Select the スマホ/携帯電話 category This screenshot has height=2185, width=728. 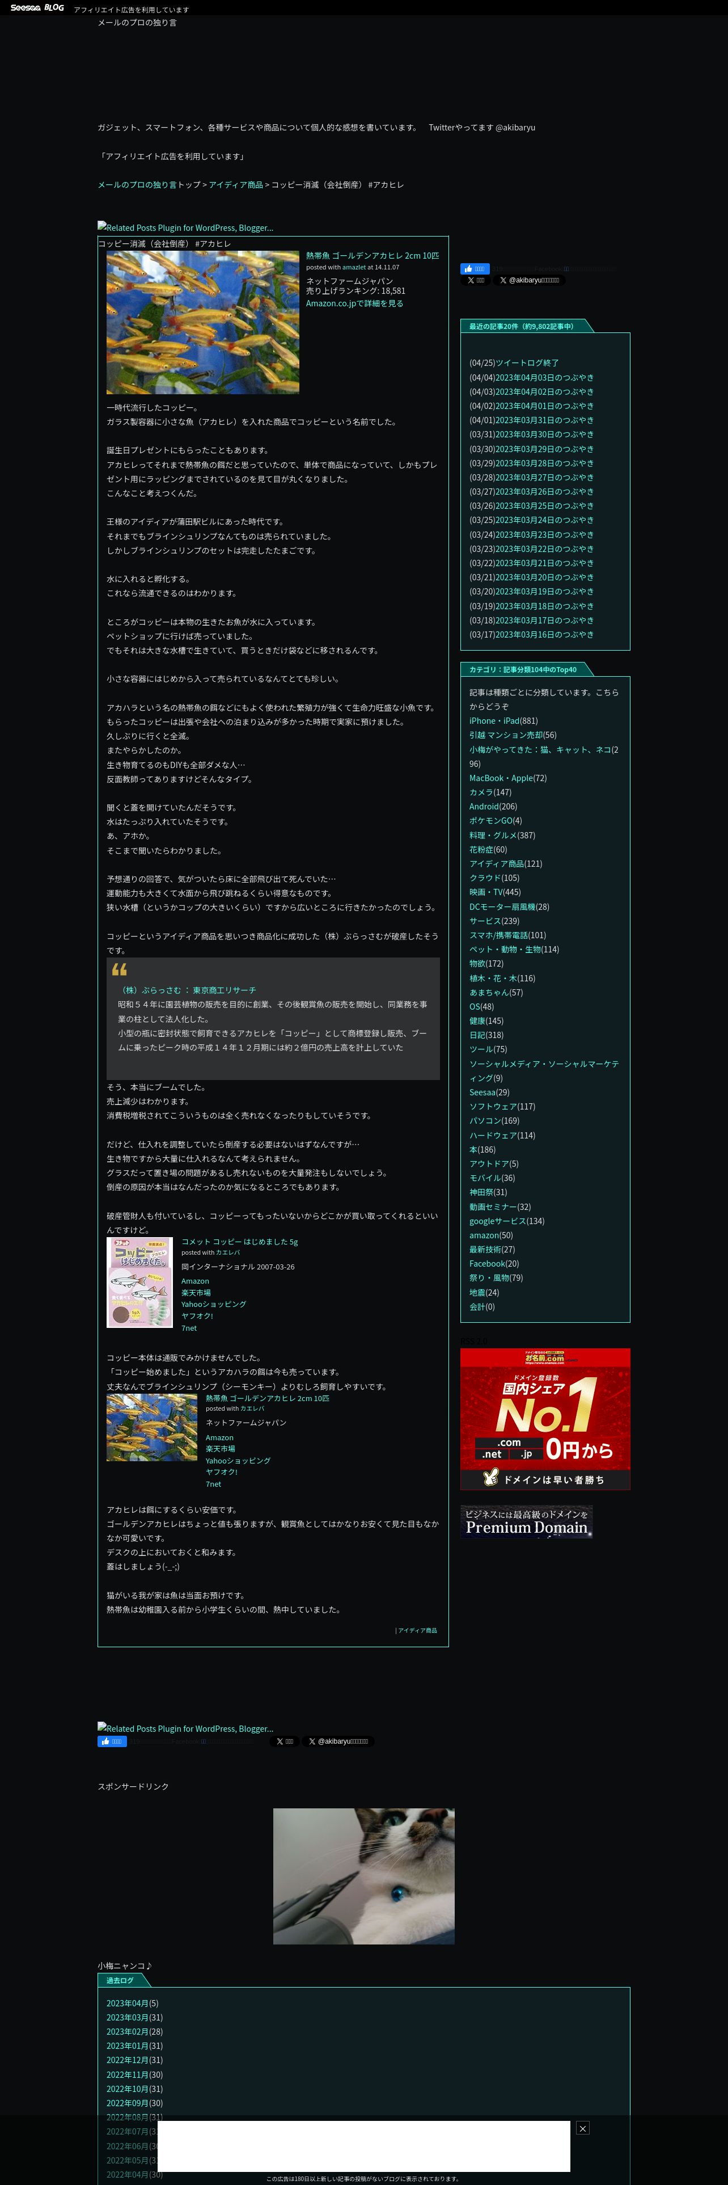point(498,935)
